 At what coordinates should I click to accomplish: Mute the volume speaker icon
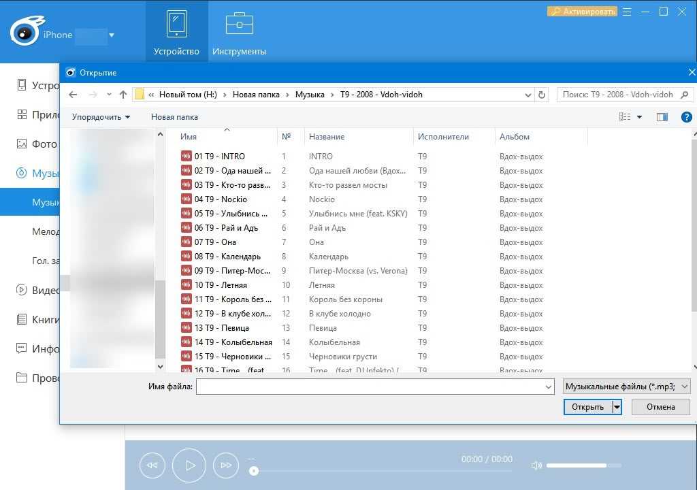click(x=536, y=465)
